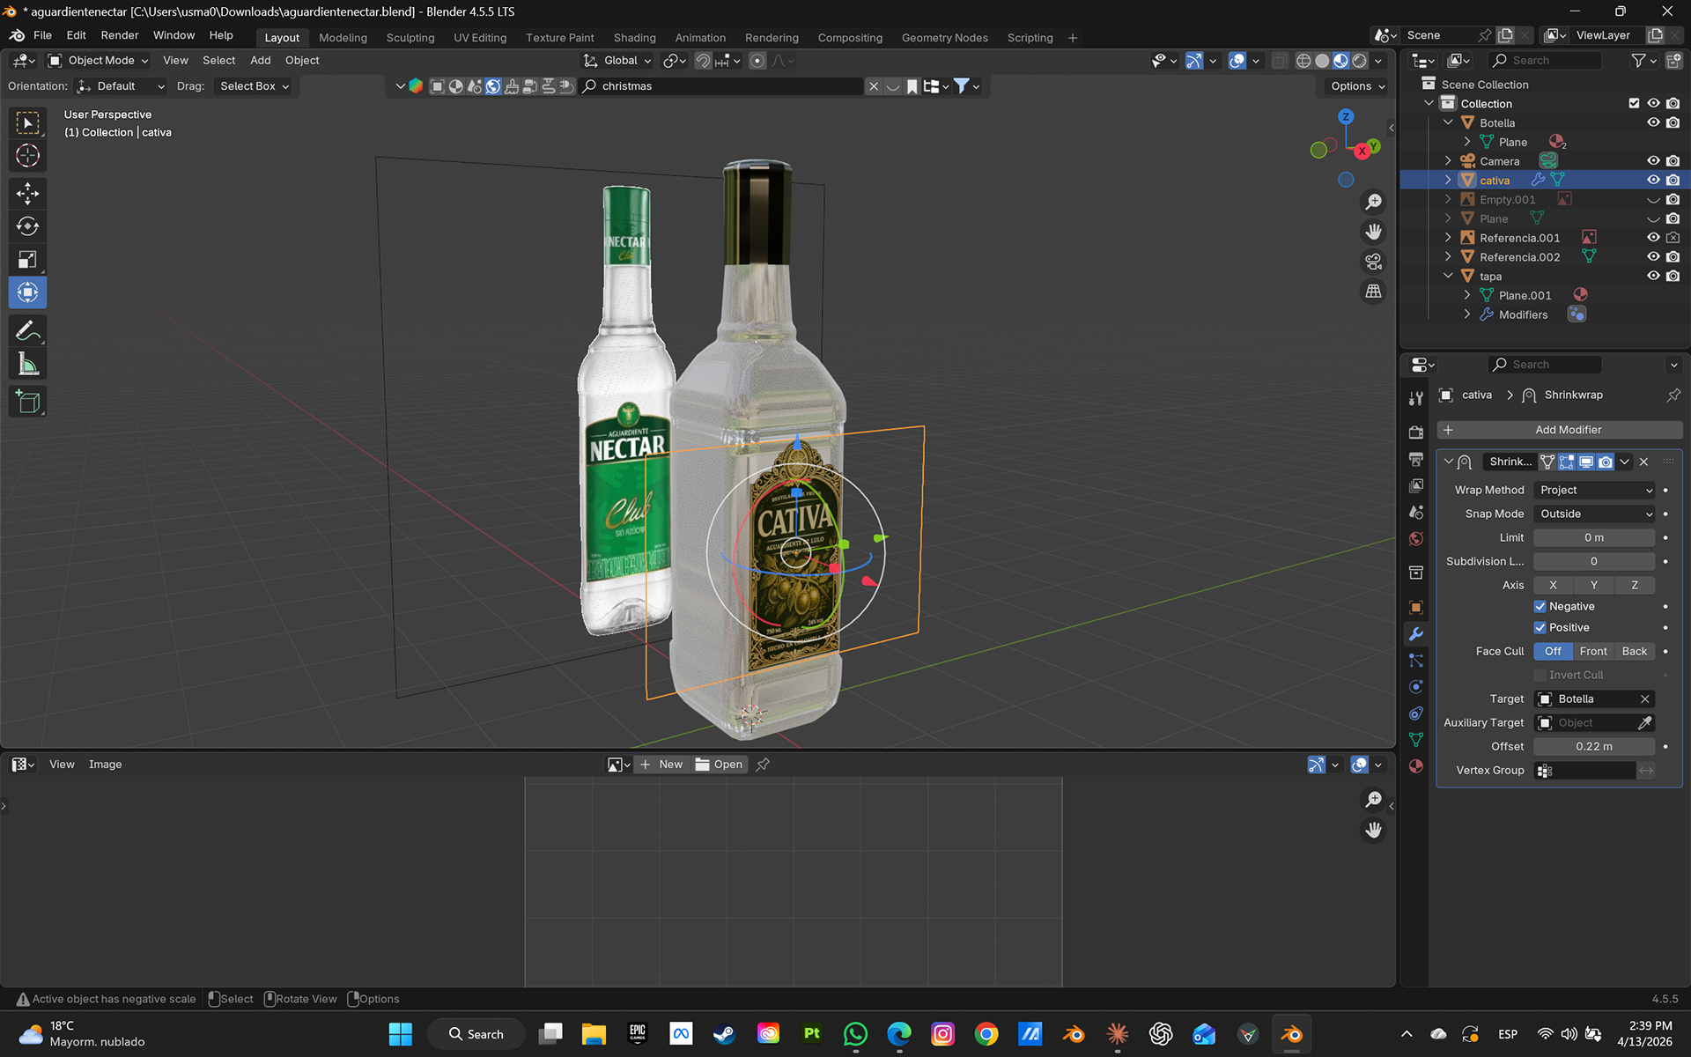Open the Wrap Method dropdown

[x=1595, y=490]
